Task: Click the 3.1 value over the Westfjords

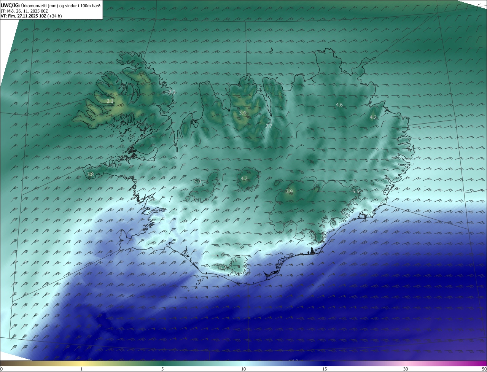Action: click(x=110, y=101)
